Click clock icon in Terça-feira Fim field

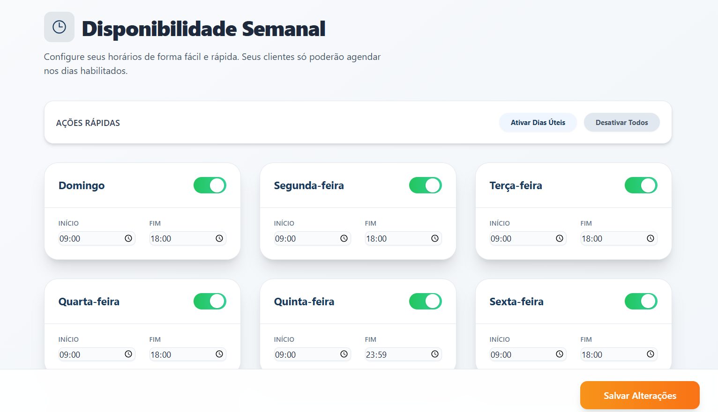tap(651, 238)
